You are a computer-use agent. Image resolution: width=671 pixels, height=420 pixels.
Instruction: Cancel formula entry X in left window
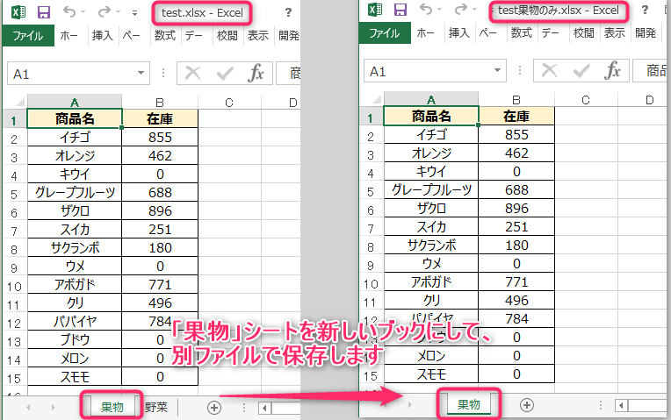[x=193, y=74]
